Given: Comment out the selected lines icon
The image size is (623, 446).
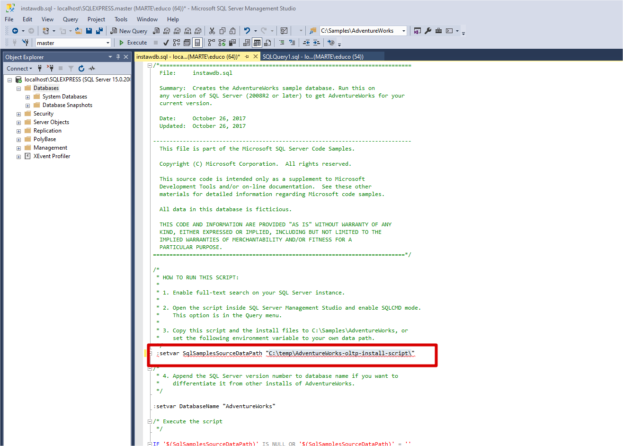Looking at the screenshot, I should point(282,43).
